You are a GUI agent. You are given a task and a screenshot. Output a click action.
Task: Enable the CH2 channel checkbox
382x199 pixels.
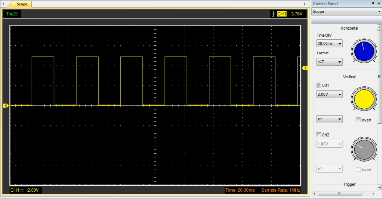[x=318, y=135]
